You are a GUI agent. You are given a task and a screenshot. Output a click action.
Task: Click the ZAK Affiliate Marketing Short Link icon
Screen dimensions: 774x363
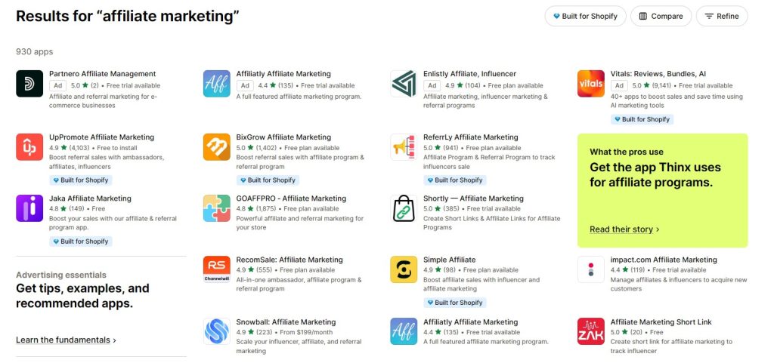click(x=591, y=331)
